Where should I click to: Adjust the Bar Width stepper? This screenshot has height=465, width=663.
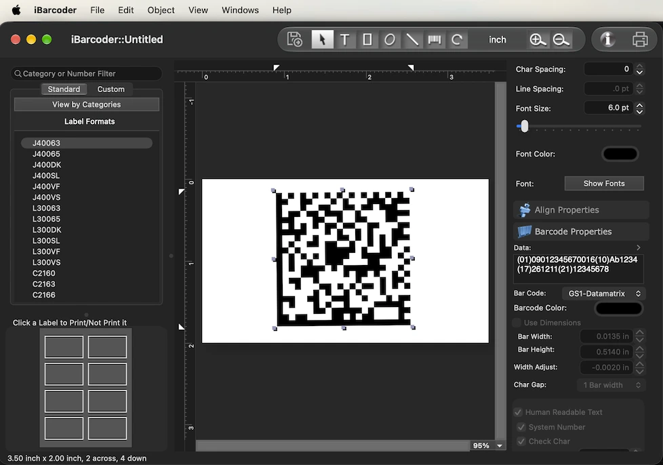coord(640,336)
